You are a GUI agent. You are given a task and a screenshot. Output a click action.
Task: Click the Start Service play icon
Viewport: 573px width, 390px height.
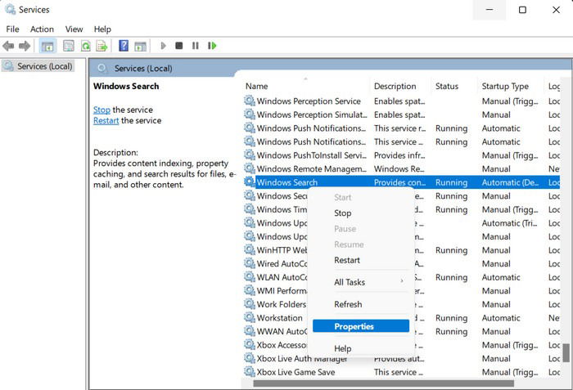tap(164, 46)
